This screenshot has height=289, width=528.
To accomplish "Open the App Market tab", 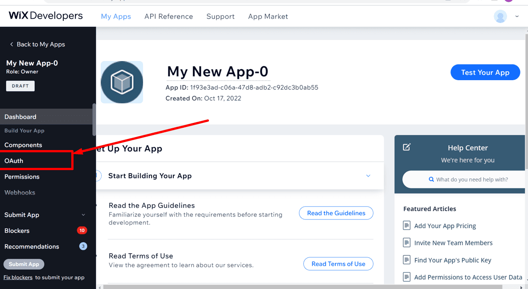I will click(268, 16).
